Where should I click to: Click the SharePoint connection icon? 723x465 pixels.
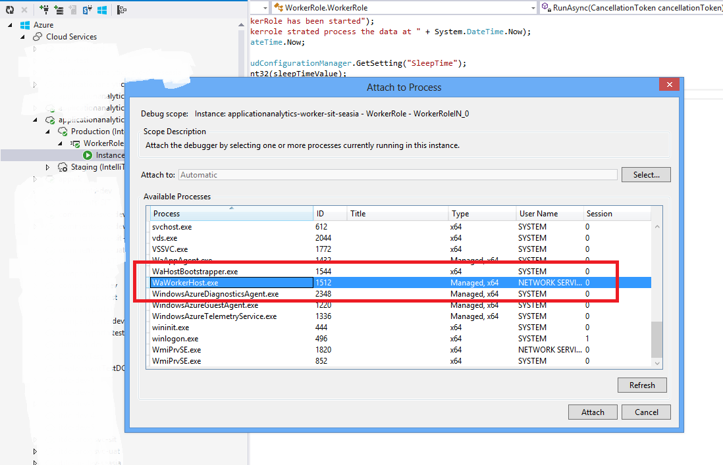click(x=87, y=9)
